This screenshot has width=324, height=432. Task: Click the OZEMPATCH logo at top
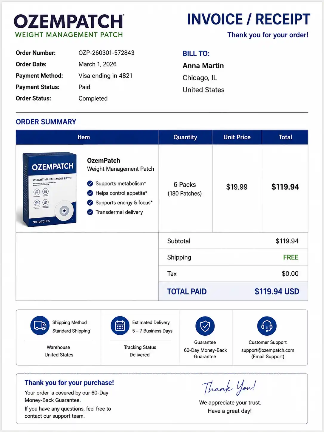click(69, 21)
